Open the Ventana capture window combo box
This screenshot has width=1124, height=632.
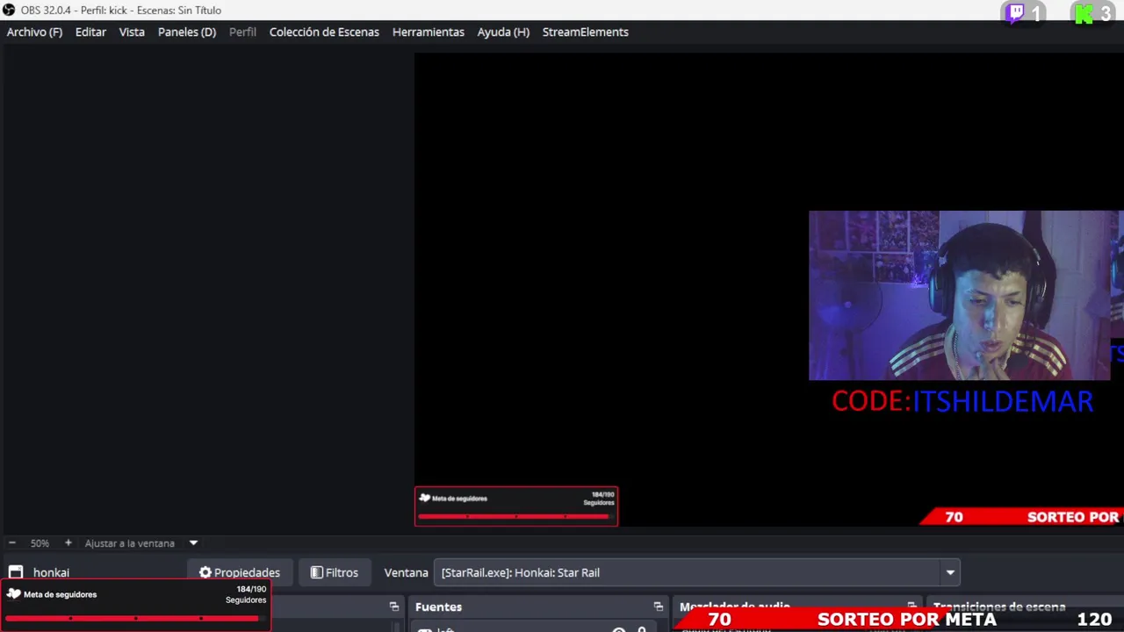point(697,572)
